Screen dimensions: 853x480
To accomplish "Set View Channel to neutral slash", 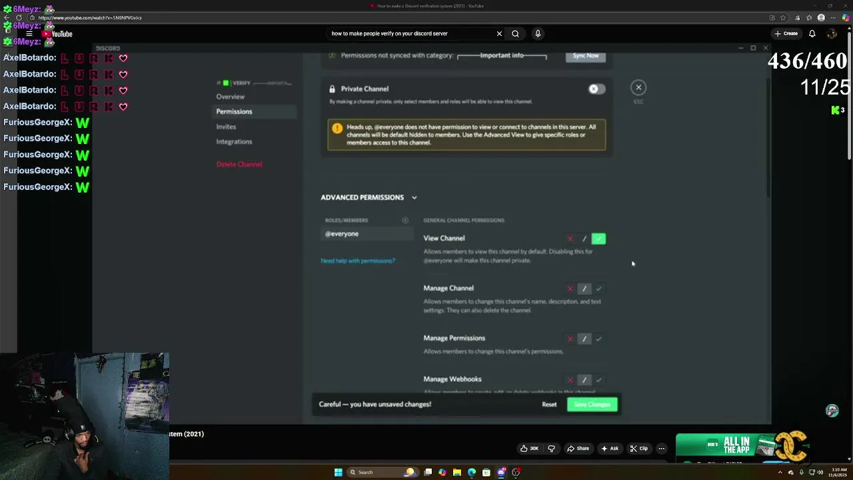I will coord(584,239).
